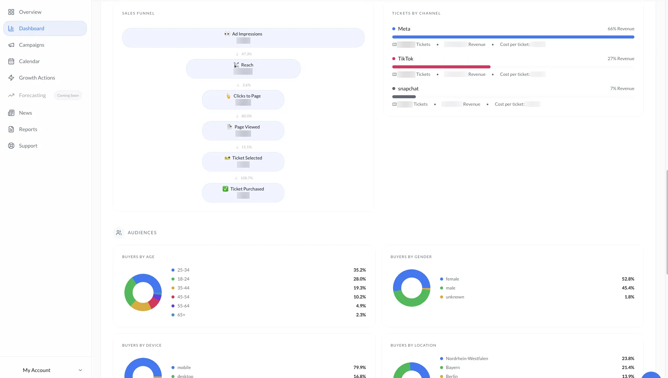
Task: Click the TikTok revenue progress bar
Action: coord(441,67)
